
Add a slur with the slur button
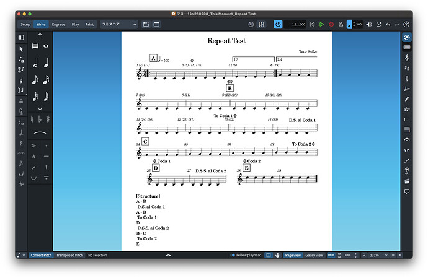point(40,133)
